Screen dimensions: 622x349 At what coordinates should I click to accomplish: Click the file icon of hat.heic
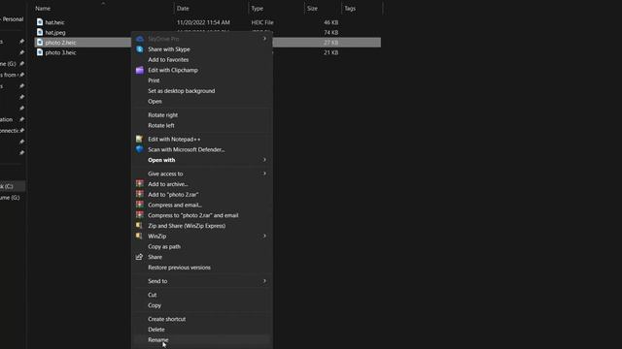(x=40, y=22)
